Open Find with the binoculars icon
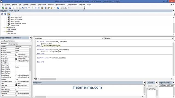 tap(23, 8)
